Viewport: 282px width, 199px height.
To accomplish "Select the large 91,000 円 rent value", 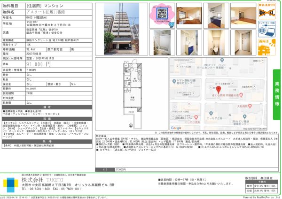I will point(39,64).
